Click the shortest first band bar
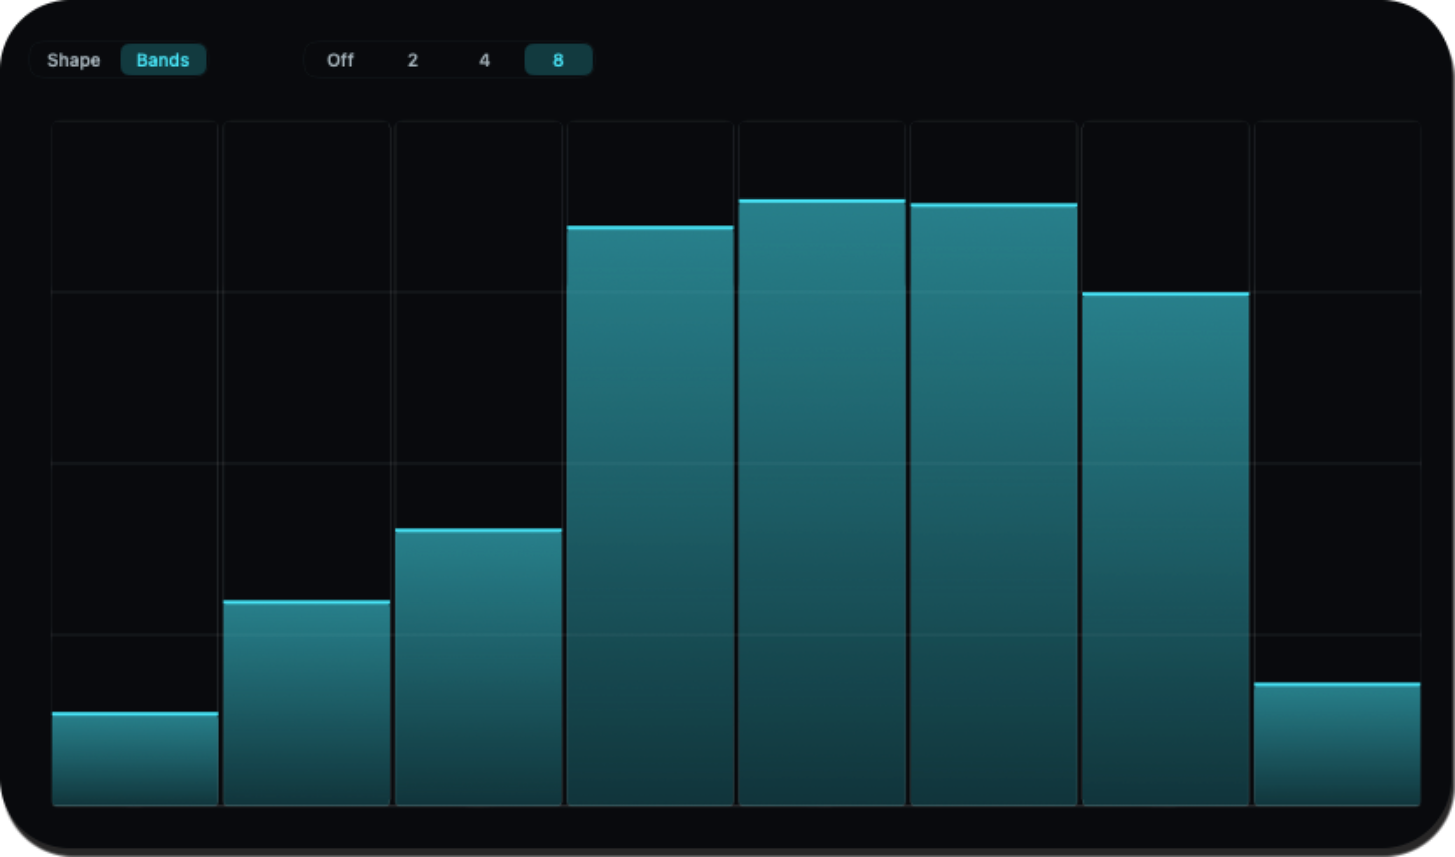 [x=135, y=758]
